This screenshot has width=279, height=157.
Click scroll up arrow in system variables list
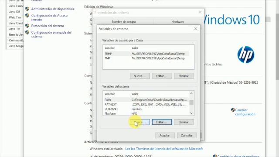[191, 93]
